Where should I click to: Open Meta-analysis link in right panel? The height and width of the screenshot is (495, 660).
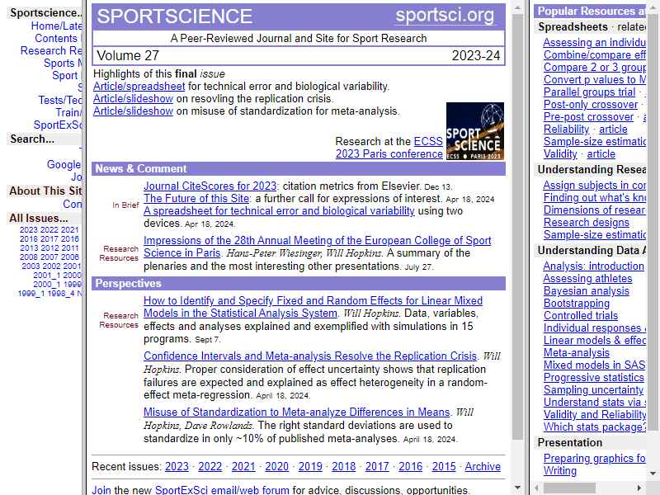click(576, 353)
